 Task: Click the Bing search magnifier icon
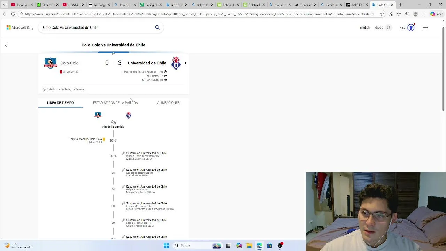[157, 28]
